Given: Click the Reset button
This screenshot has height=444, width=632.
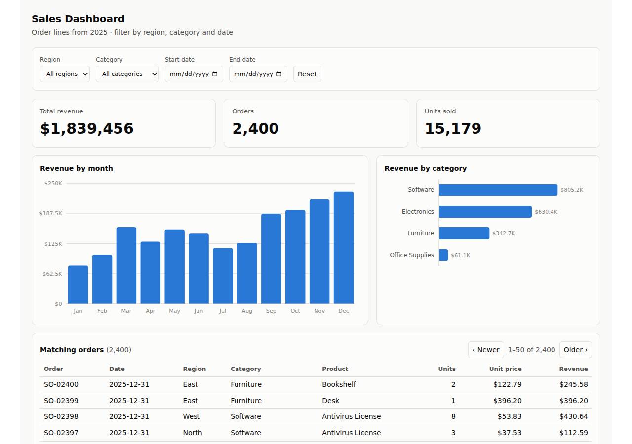Looking at the screenshot, I should (307, 74).
